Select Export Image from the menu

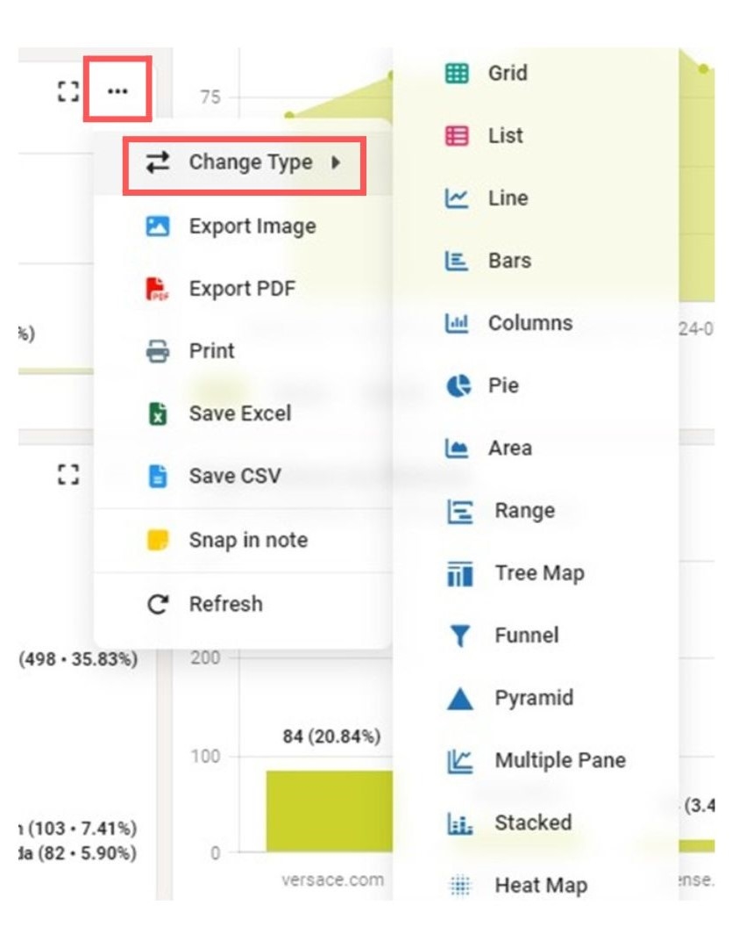click(252, 226)
